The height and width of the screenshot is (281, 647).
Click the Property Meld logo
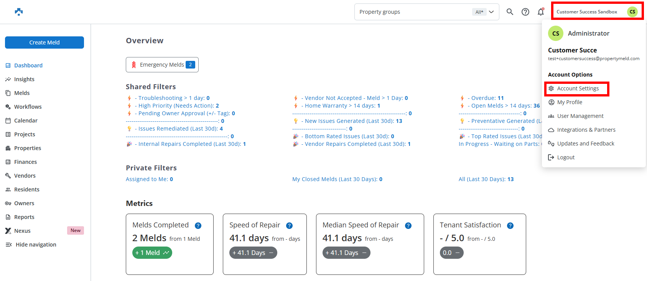(x=19, y=12)
